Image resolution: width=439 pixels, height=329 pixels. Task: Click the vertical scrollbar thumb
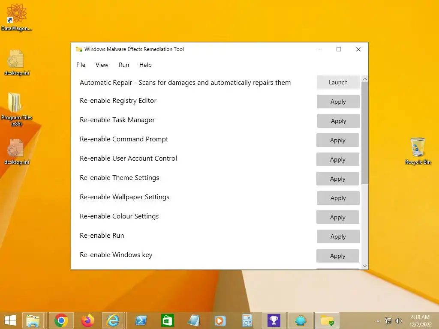pos(364,133)
